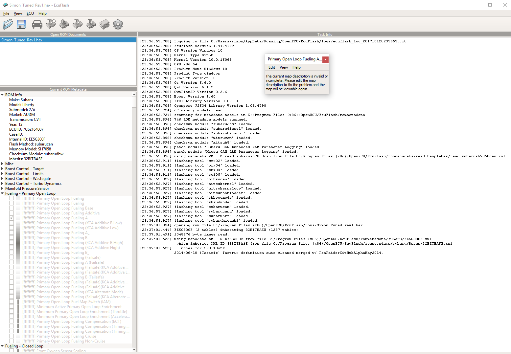
Task: Click the metadata tree vertical scrollbar thumb
Action: coord(134,102)
